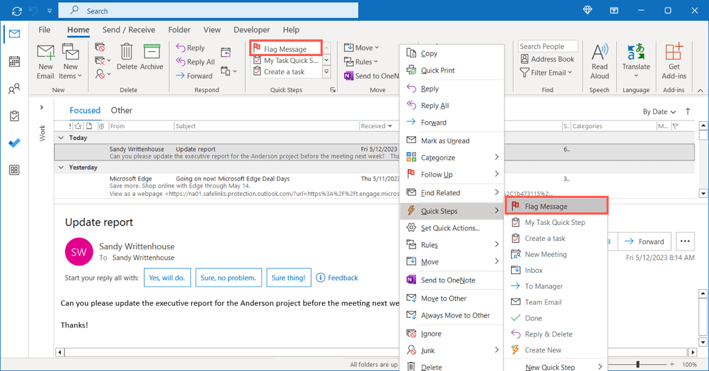Open the Send / Receive tab
709x371 pixels.
[130, 30]
